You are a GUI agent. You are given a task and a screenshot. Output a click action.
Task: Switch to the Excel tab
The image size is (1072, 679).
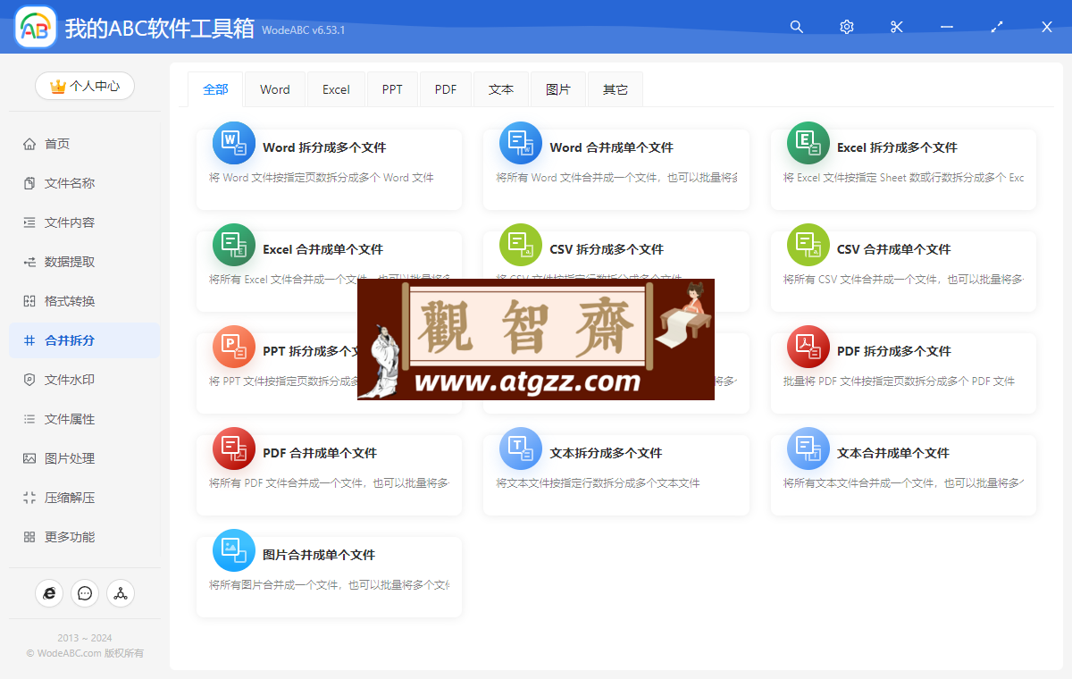pyautogui.click(x=336, y=89)
